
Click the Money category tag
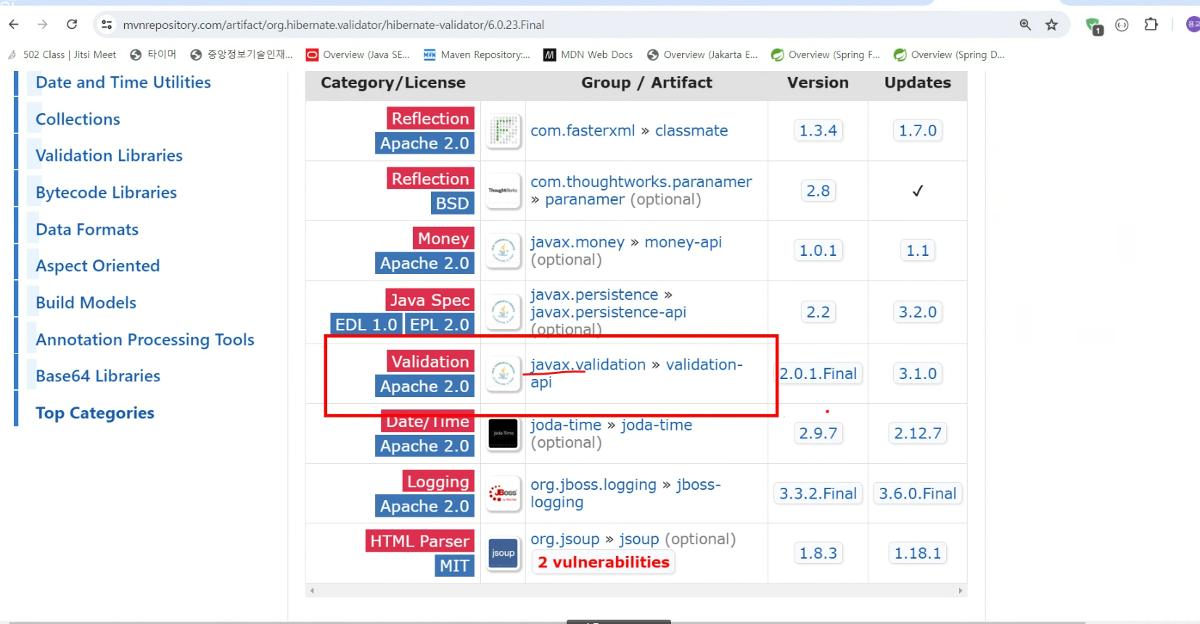coord(443,238)
